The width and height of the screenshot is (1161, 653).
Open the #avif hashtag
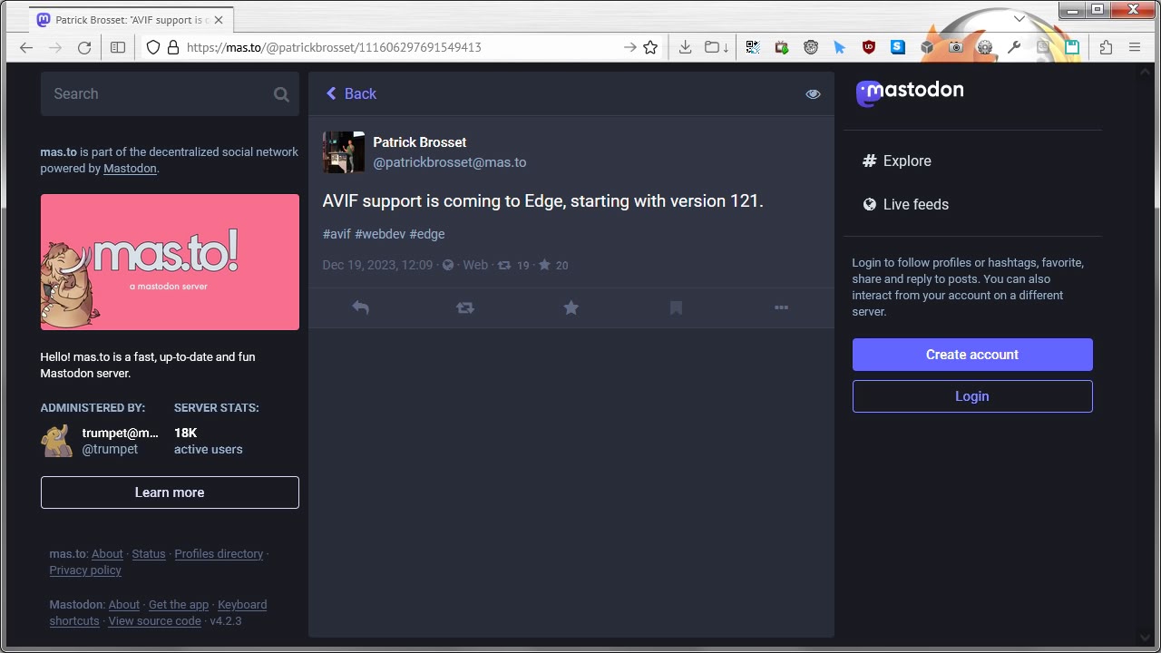pos(337,234)
